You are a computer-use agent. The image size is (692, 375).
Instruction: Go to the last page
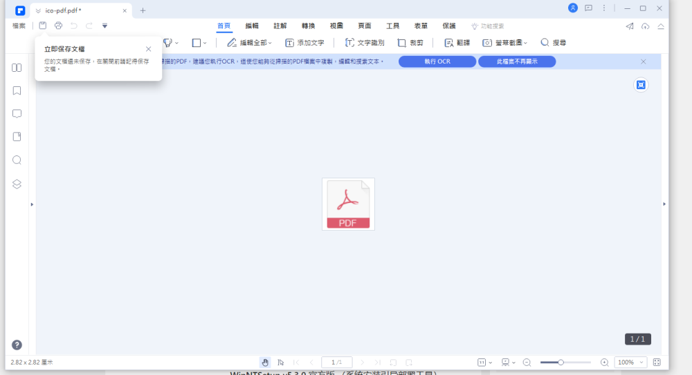point(378,362)
